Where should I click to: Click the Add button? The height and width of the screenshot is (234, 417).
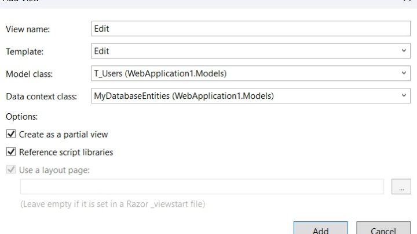click(320, 228)
